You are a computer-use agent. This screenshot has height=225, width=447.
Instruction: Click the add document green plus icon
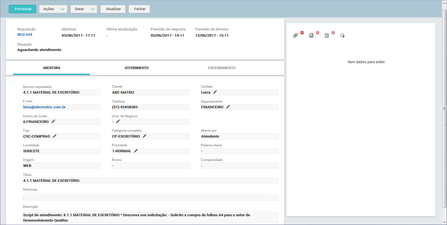[x=342, y=36]
